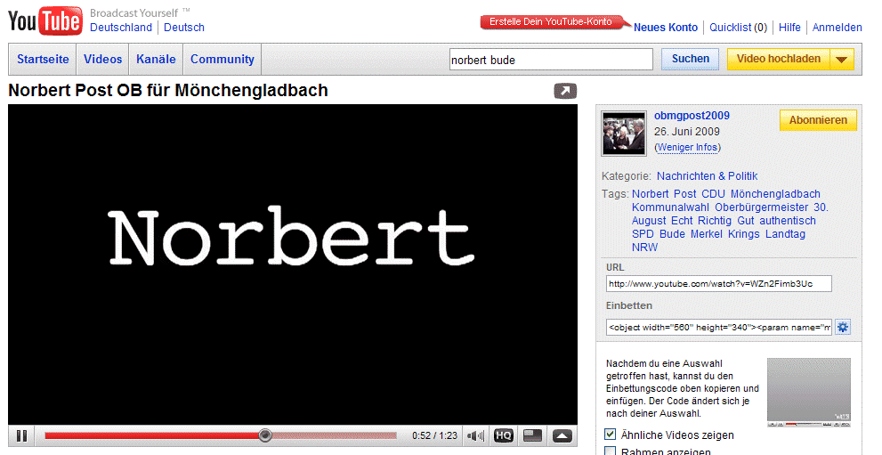This screenshot has height=455, width=882.
Task: Open the obmgpost2009 channel link
Action: coord(692,116)
